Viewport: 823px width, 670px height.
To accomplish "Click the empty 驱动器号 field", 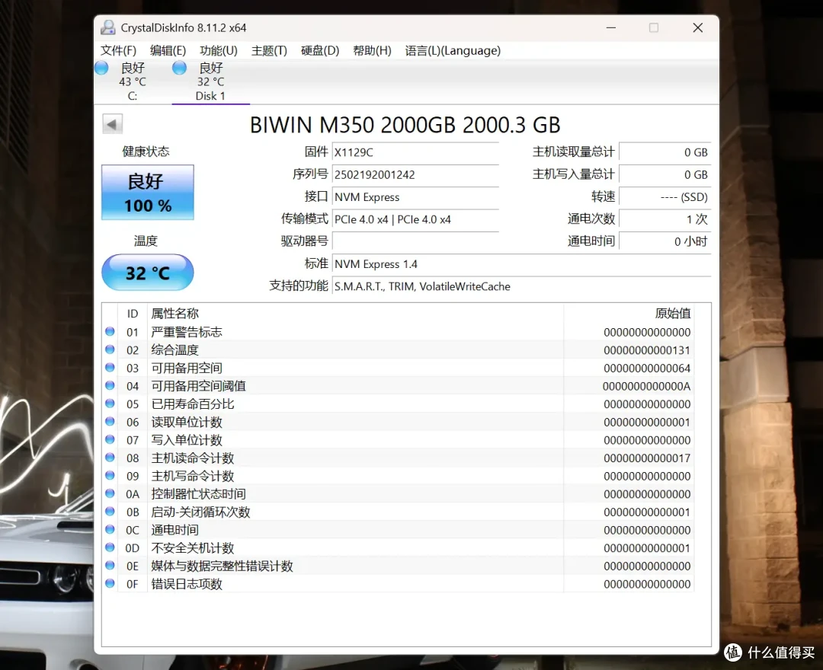I will (415, 241).
